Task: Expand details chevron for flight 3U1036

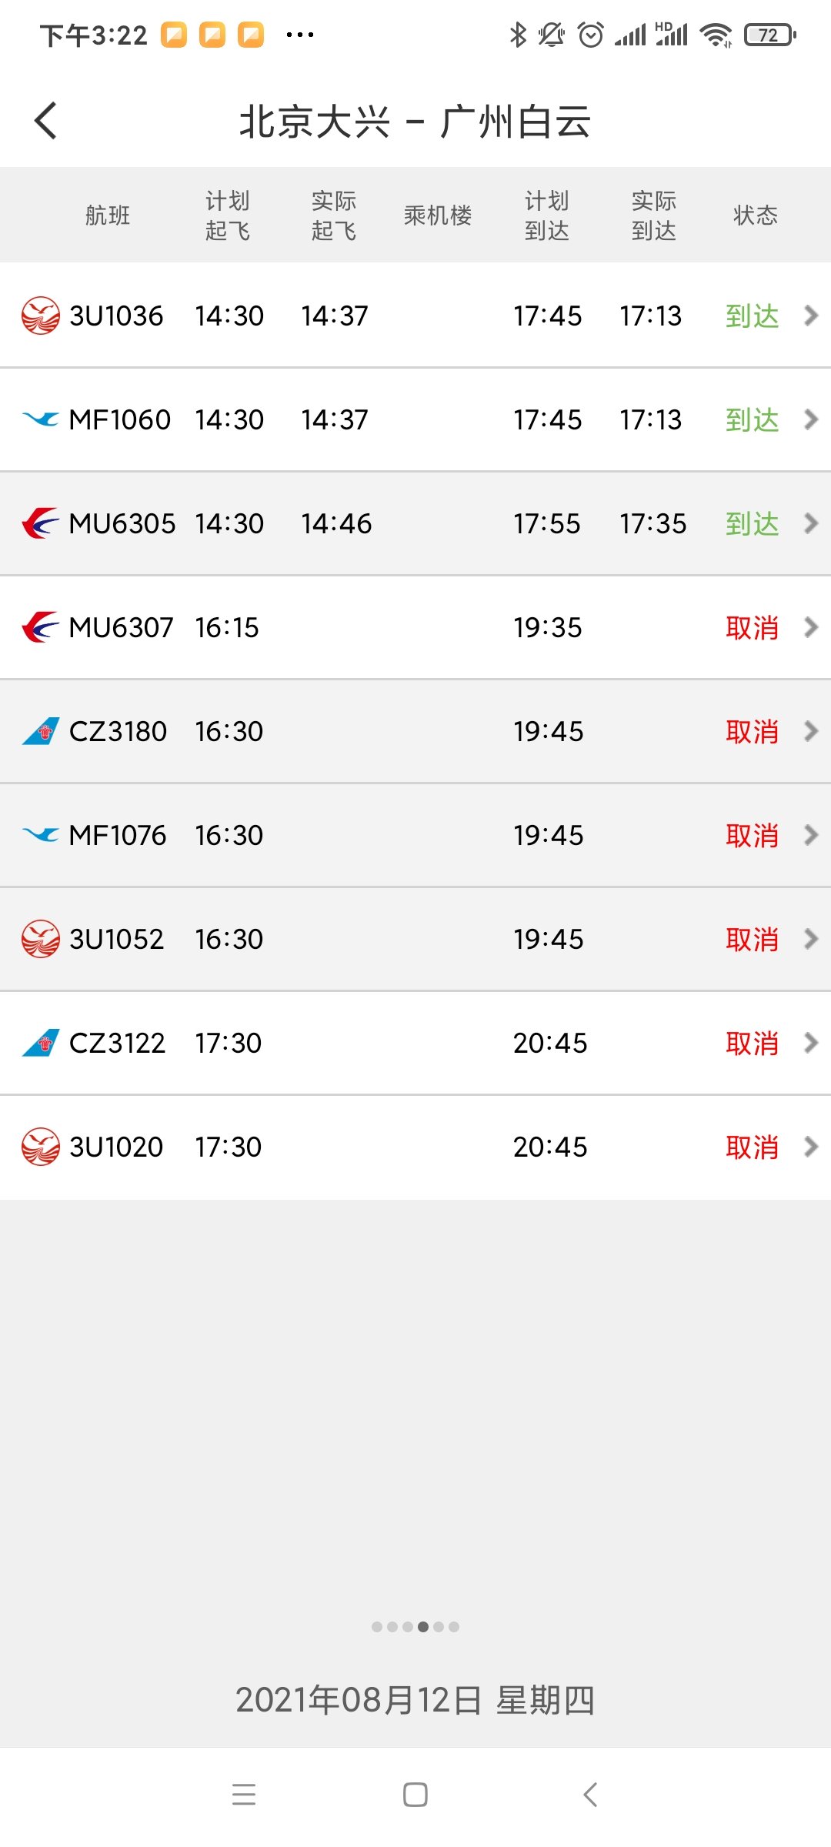Action: coord(810,316)
